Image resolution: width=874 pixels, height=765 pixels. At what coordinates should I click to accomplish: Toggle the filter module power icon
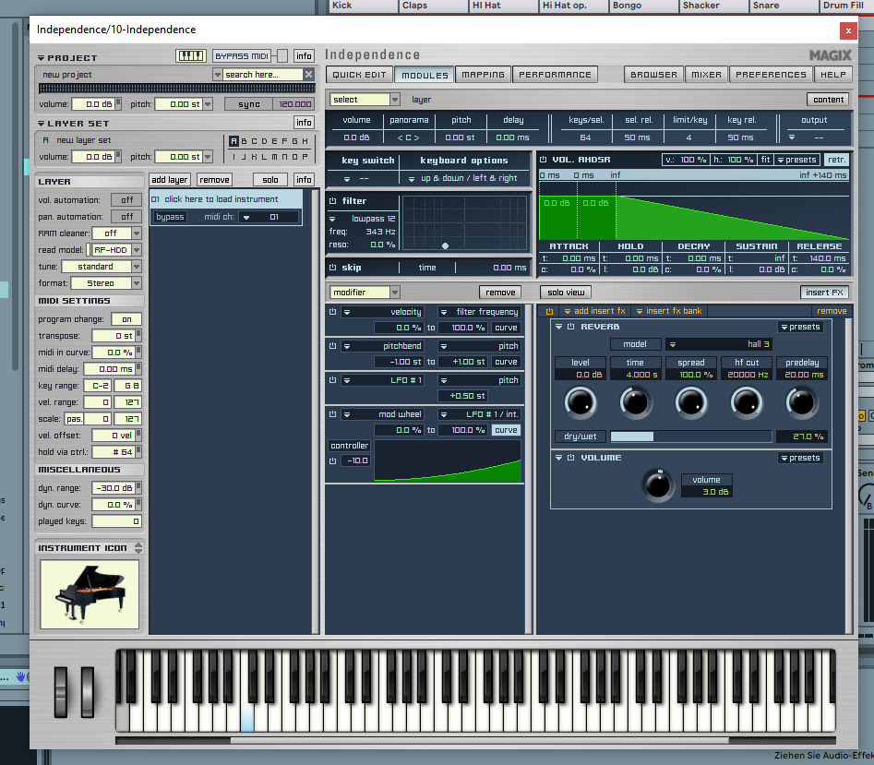coord(333,201)
